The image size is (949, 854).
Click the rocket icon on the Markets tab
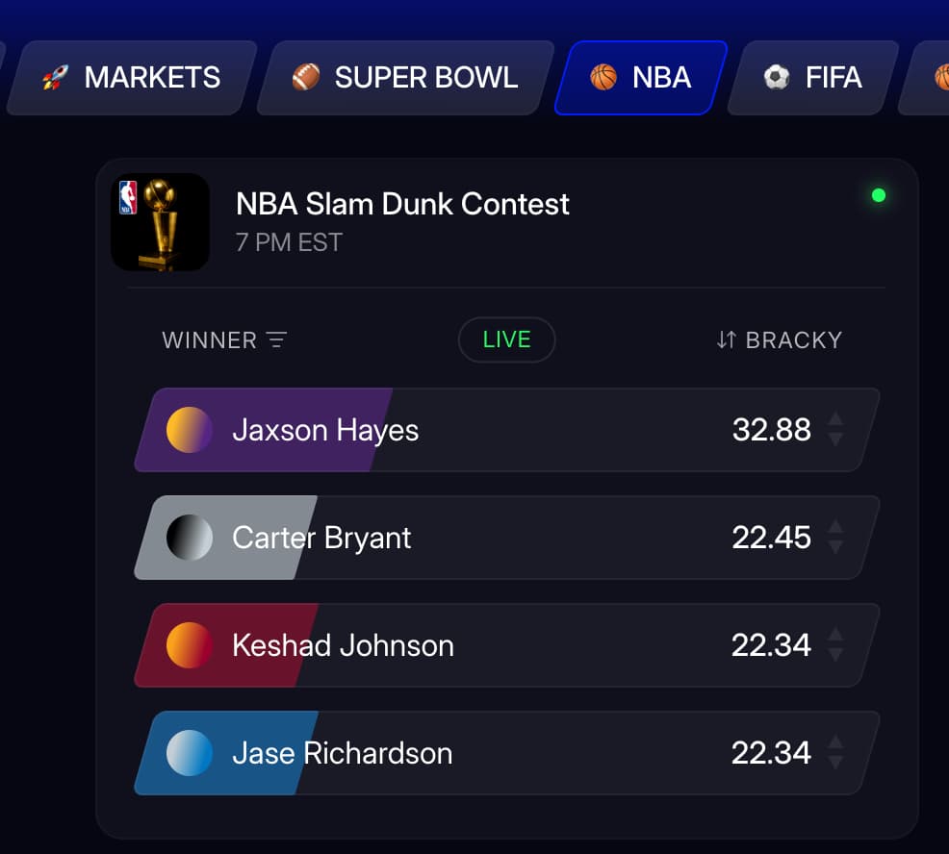pos(55,78)
